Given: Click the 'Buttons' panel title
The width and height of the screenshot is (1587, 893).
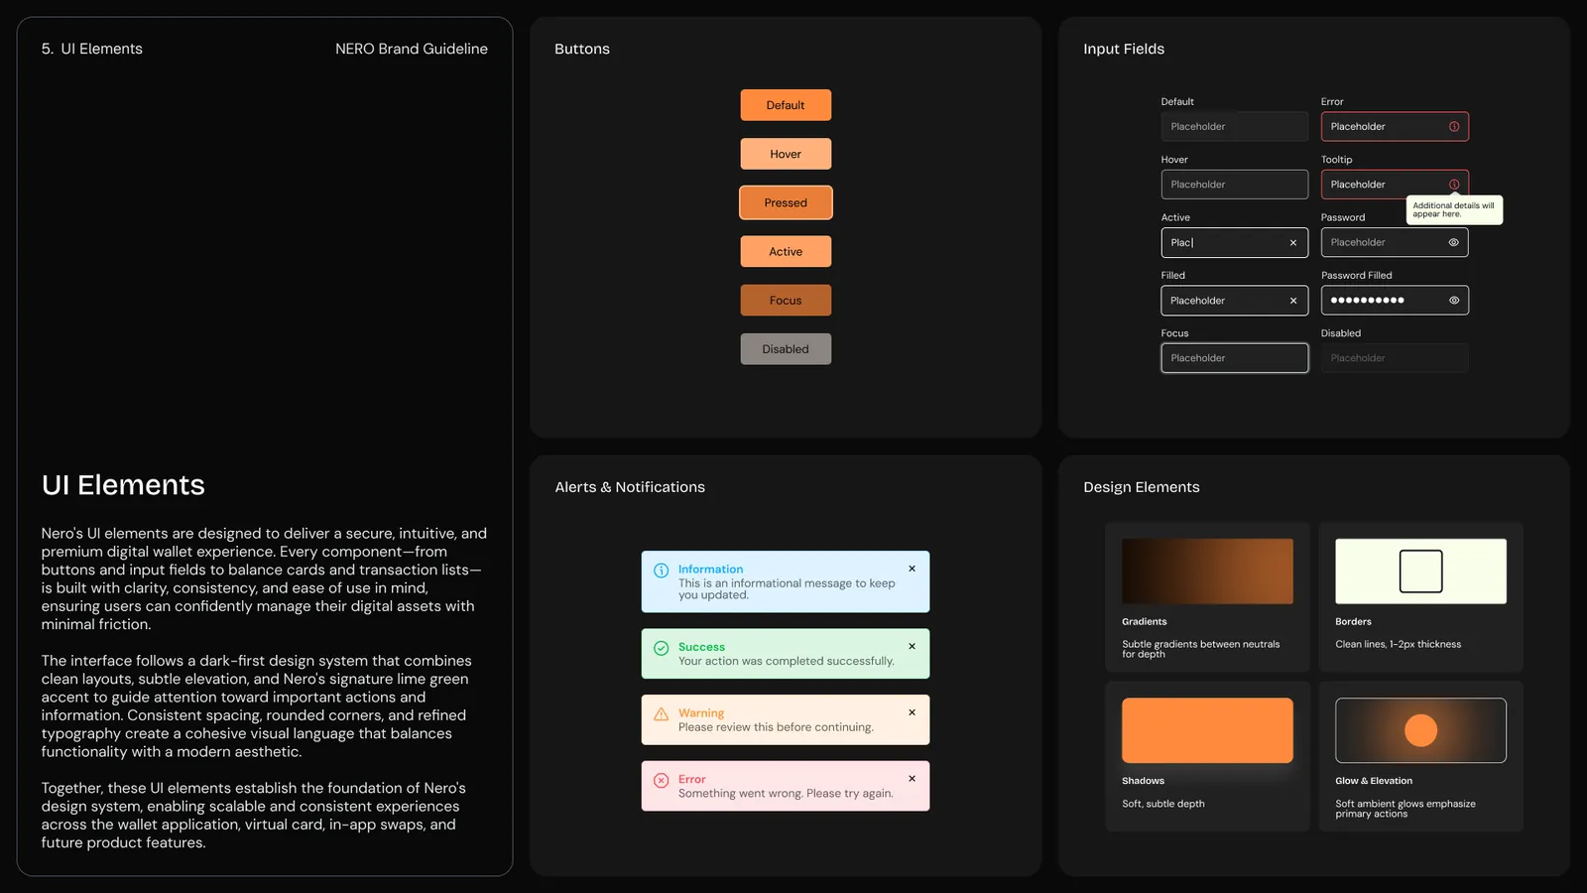Looking at the screenshot, I should coord(582,49).
